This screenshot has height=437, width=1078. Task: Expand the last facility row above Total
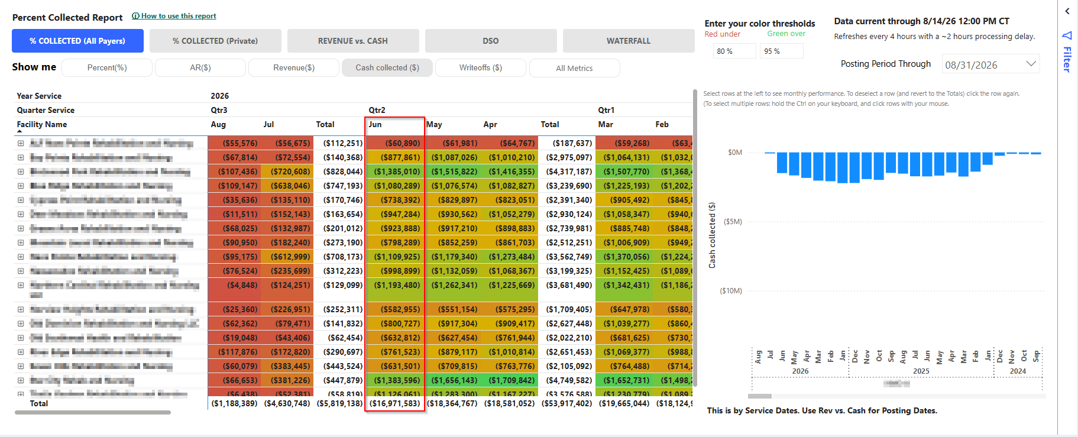click(x=21, y=394)
